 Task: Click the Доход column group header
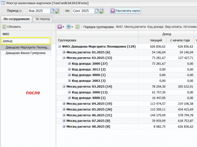coord(166,34)
